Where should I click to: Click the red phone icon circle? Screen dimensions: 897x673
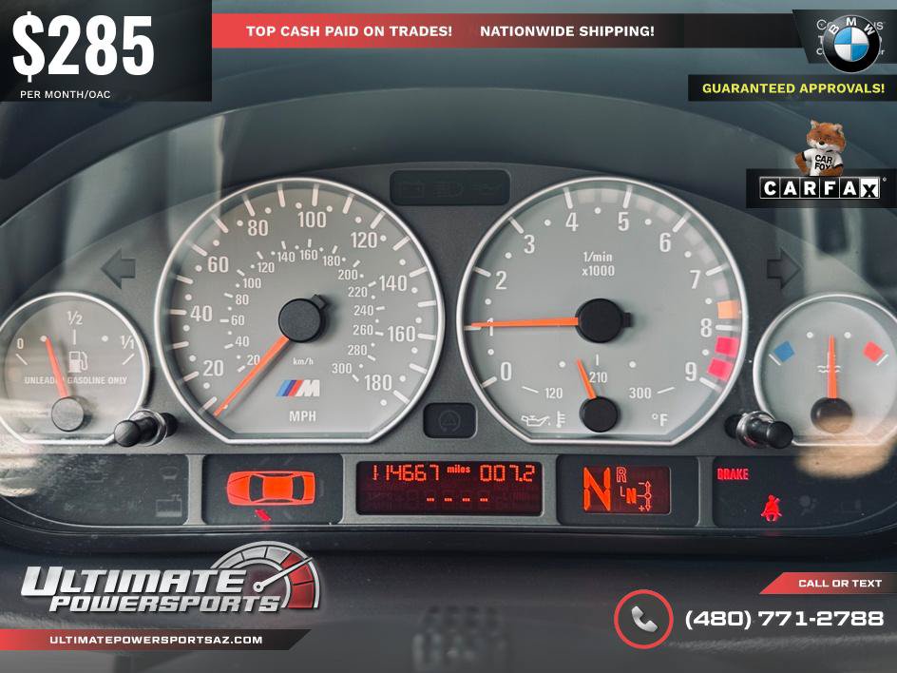click(643, 619)
